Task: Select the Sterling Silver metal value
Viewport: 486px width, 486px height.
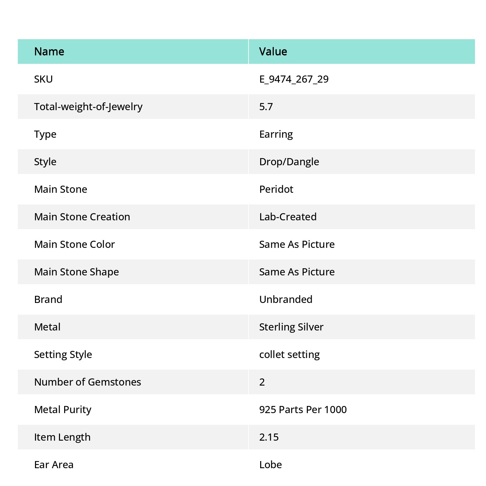Action: (x=291, y=327)
